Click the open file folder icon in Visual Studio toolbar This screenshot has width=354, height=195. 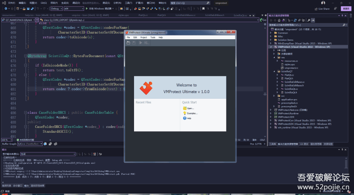[24, 8]
